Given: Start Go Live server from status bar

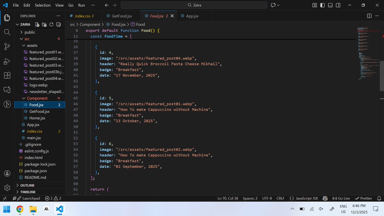Looking at the screenshot, I should tap(341, 198).
